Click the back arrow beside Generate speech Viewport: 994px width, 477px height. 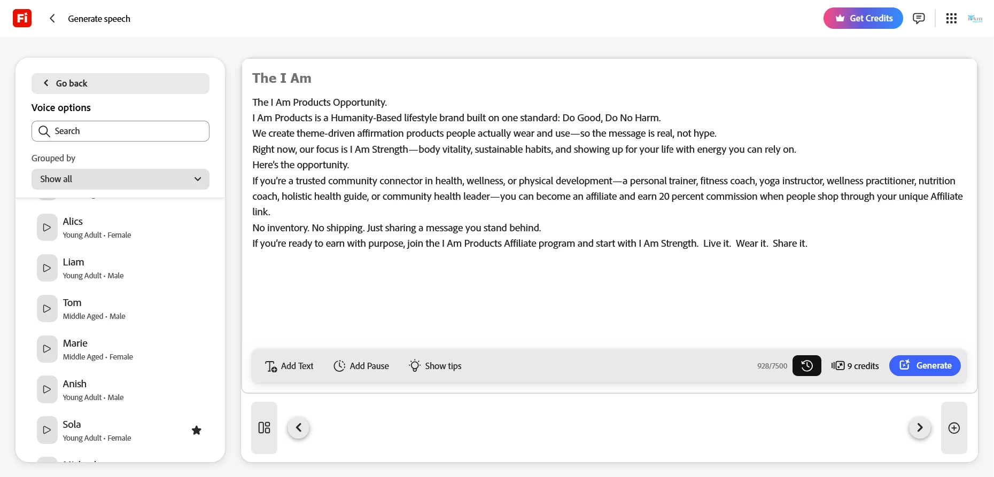52,18
